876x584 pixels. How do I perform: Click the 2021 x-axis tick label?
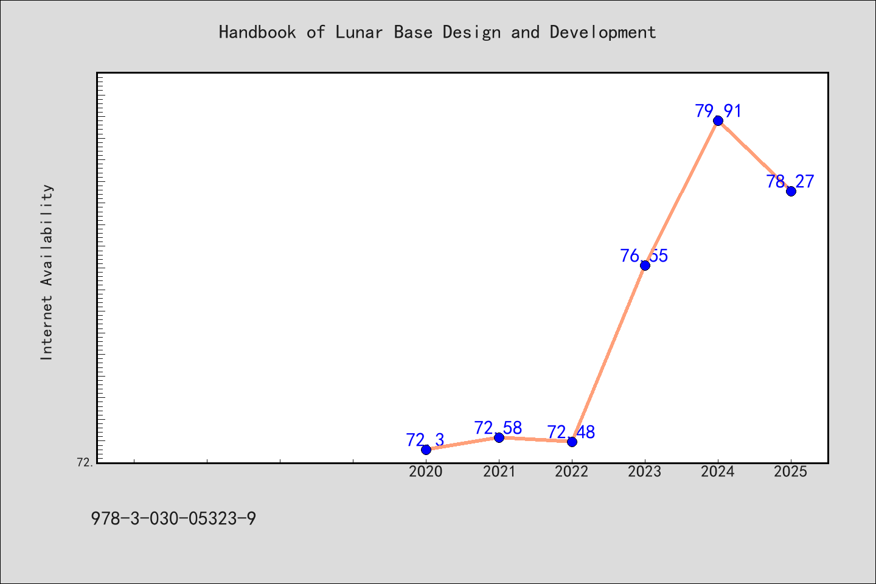[499, 471]
